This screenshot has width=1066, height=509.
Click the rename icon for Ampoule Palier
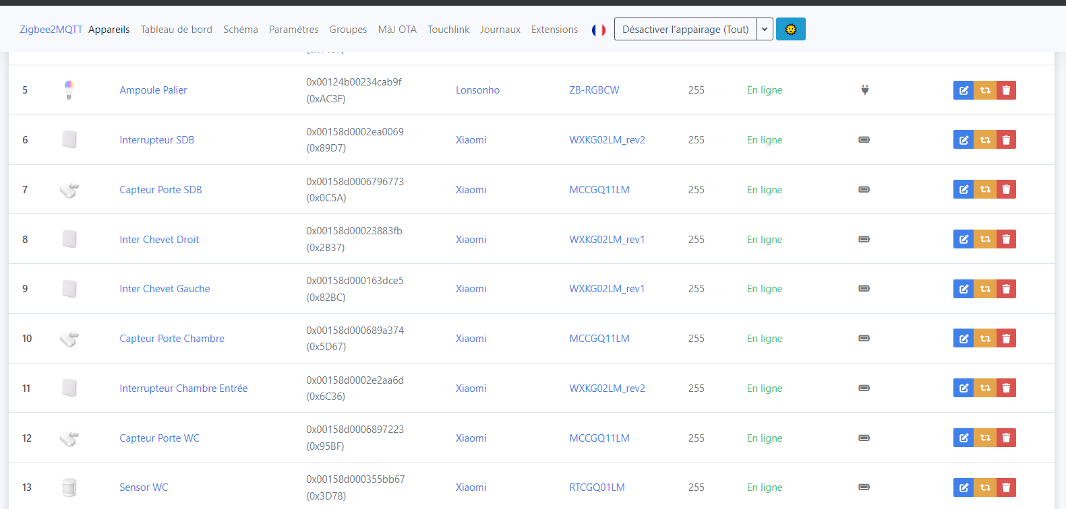[x=964, y=90]
